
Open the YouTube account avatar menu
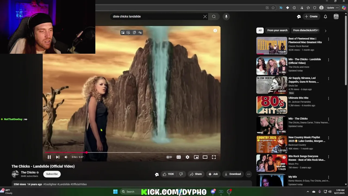(x=336, y=17)
